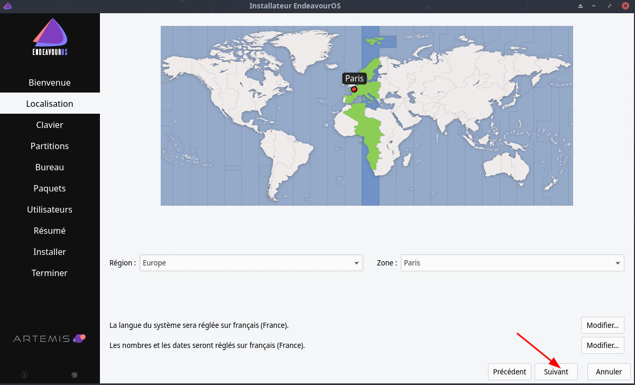Viewport: 635px width, 385px height.
Task: Click the Suivant button
Action: pyautogui.click(x=556, y=372)
